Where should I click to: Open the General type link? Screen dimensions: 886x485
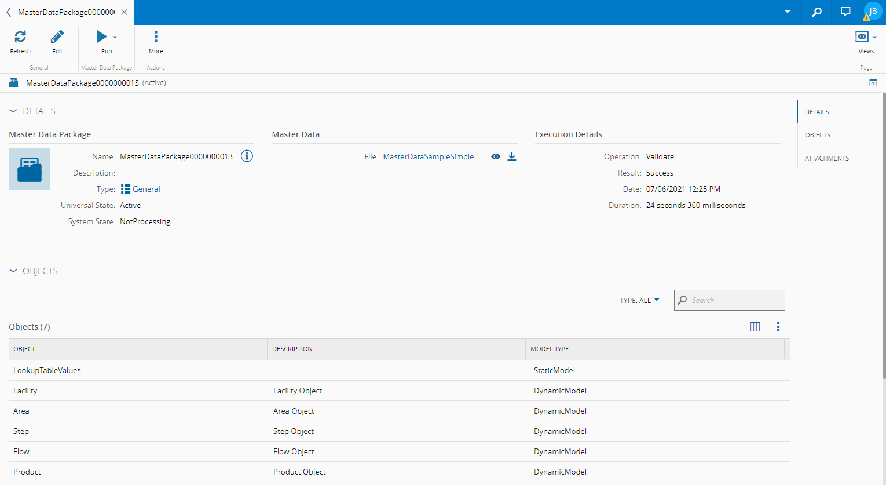click(x=146, y=189)
